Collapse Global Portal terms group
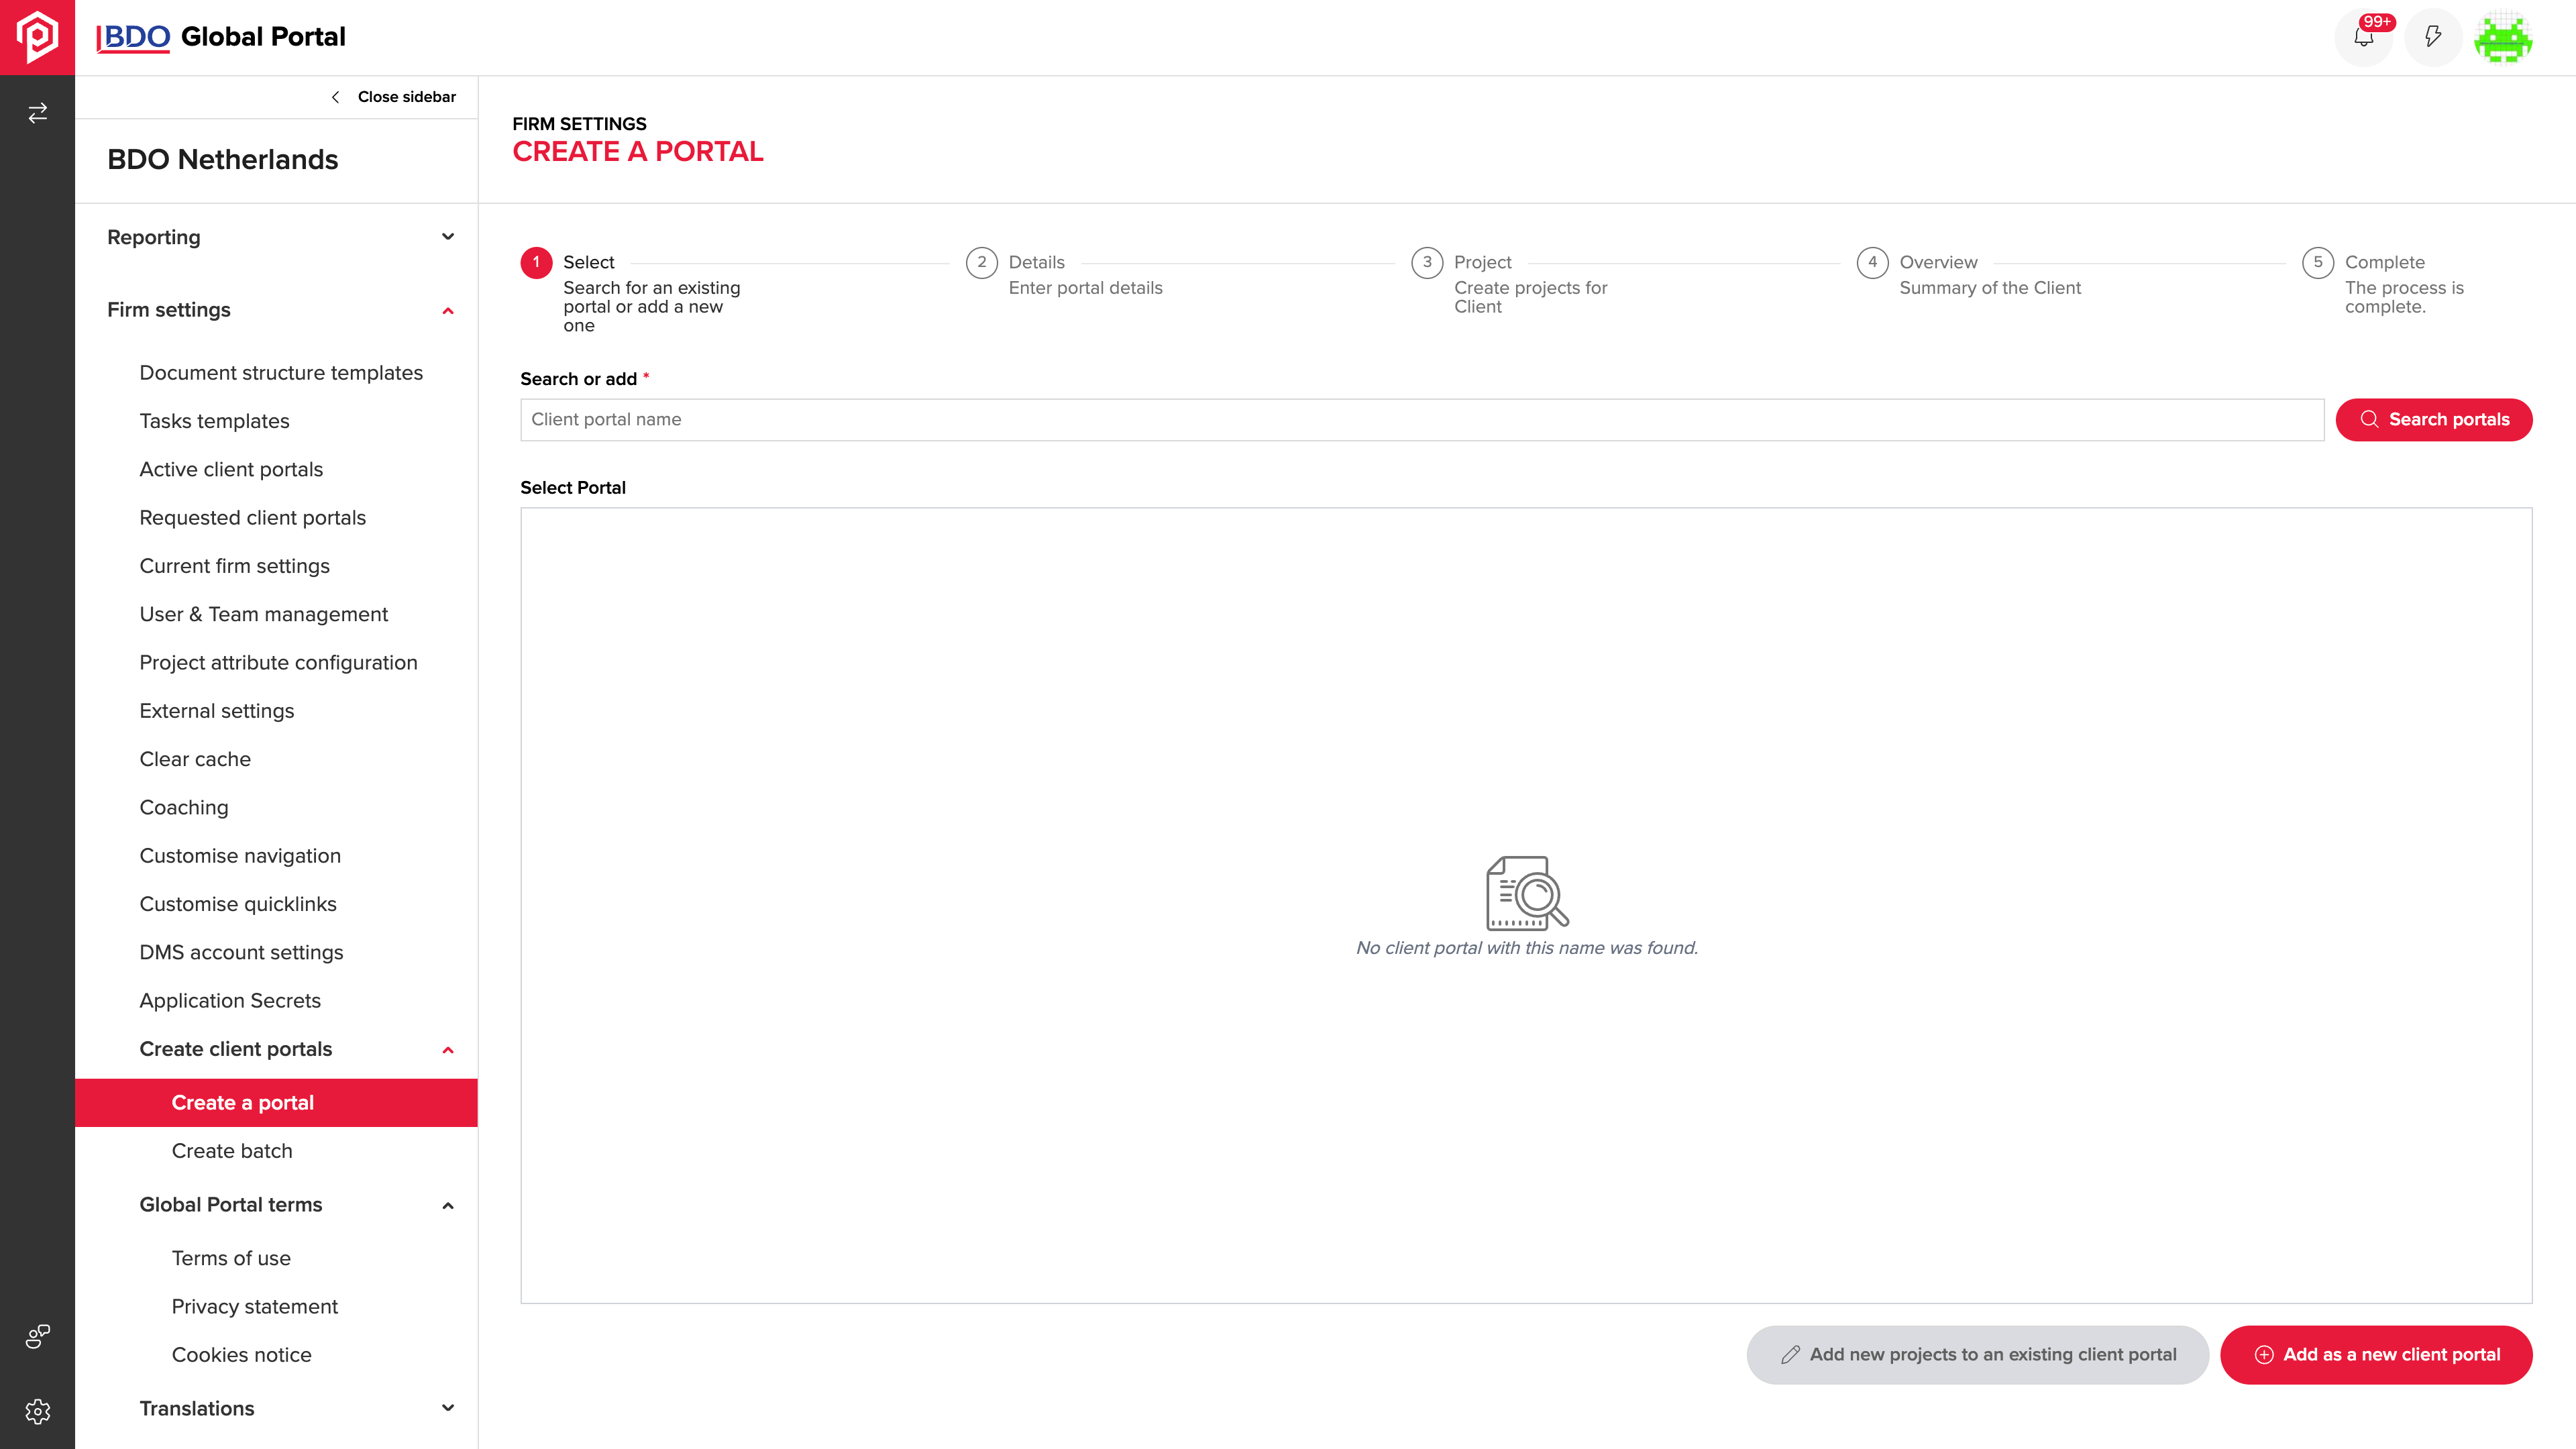The image size is (2576, 1449). pyautogui.click(x=296, y=1205)
